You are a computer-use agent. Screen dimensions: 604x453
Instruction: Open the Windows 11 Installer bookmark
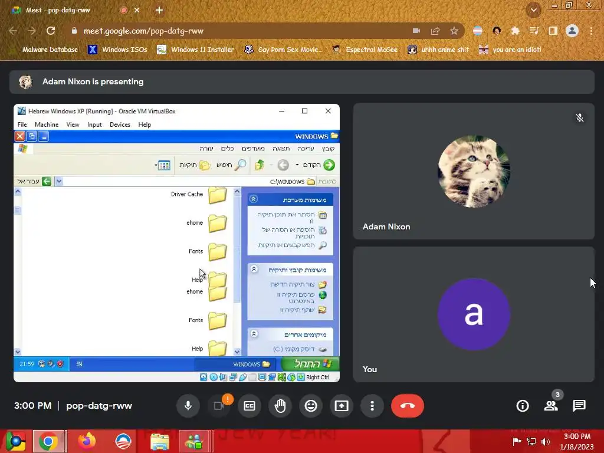coord(196,50)
